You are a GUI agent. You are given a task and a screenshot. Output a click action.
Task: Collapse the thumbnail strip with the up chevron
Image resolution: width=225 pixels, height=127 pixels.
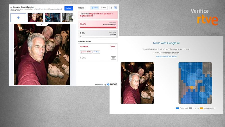point(41,25)
